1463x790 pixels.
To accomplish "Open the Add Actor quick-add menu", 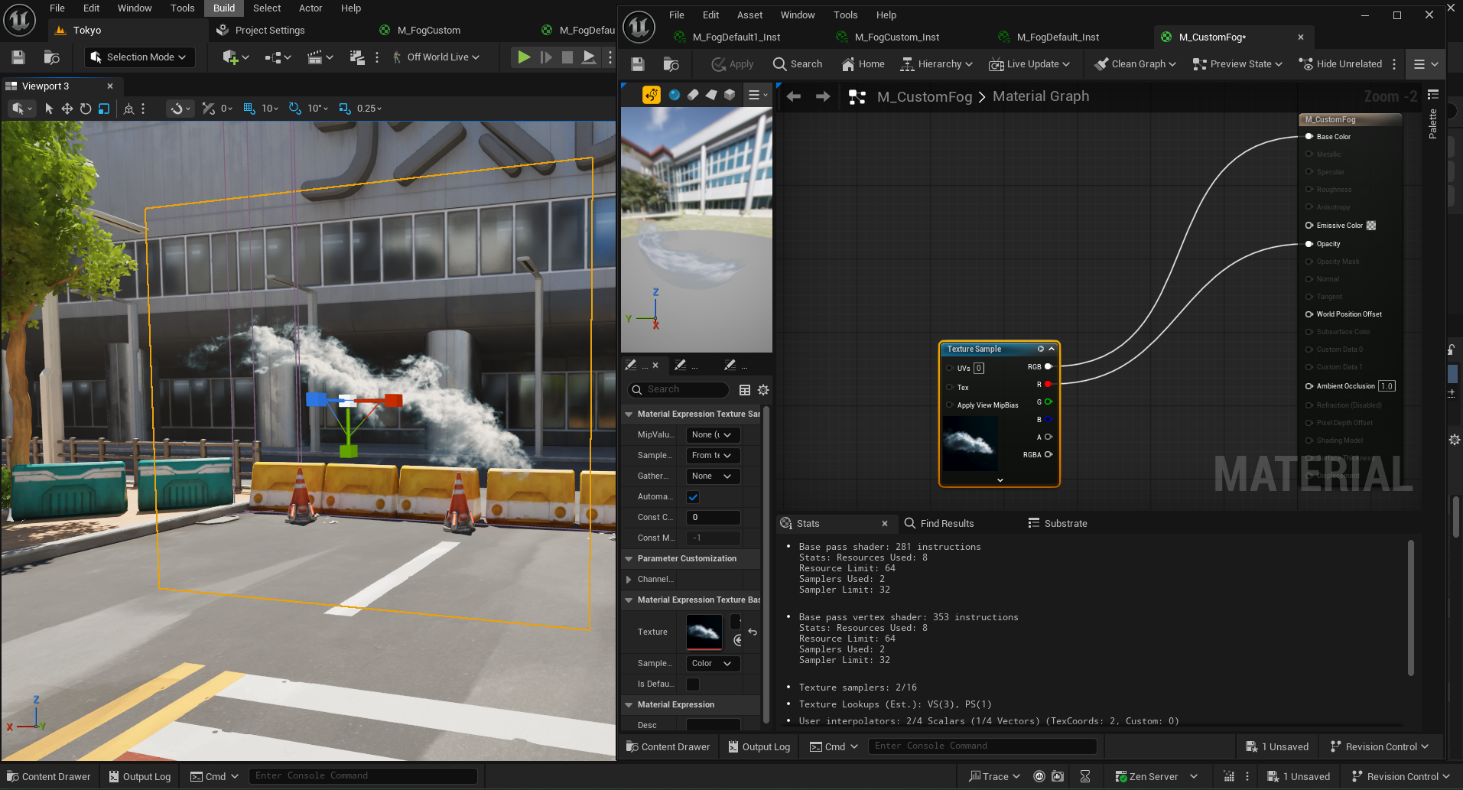I will 236,57.
